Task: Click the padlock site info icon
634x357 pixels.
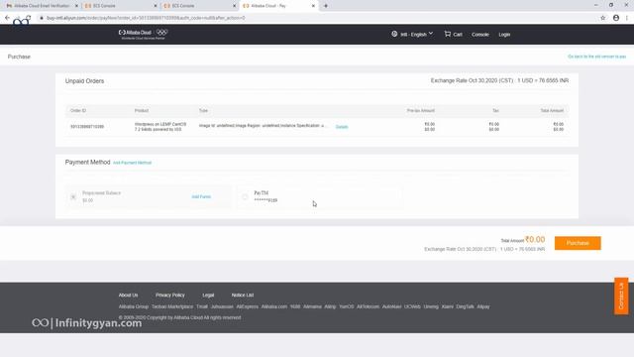Action: (42, 18)
